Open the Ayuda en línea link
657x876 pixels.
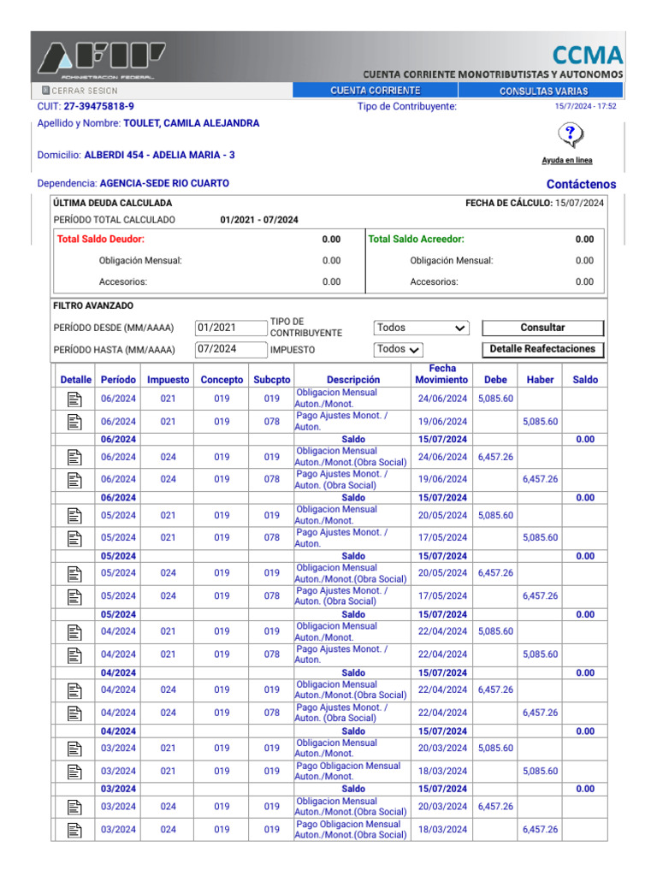coord(566,161)
